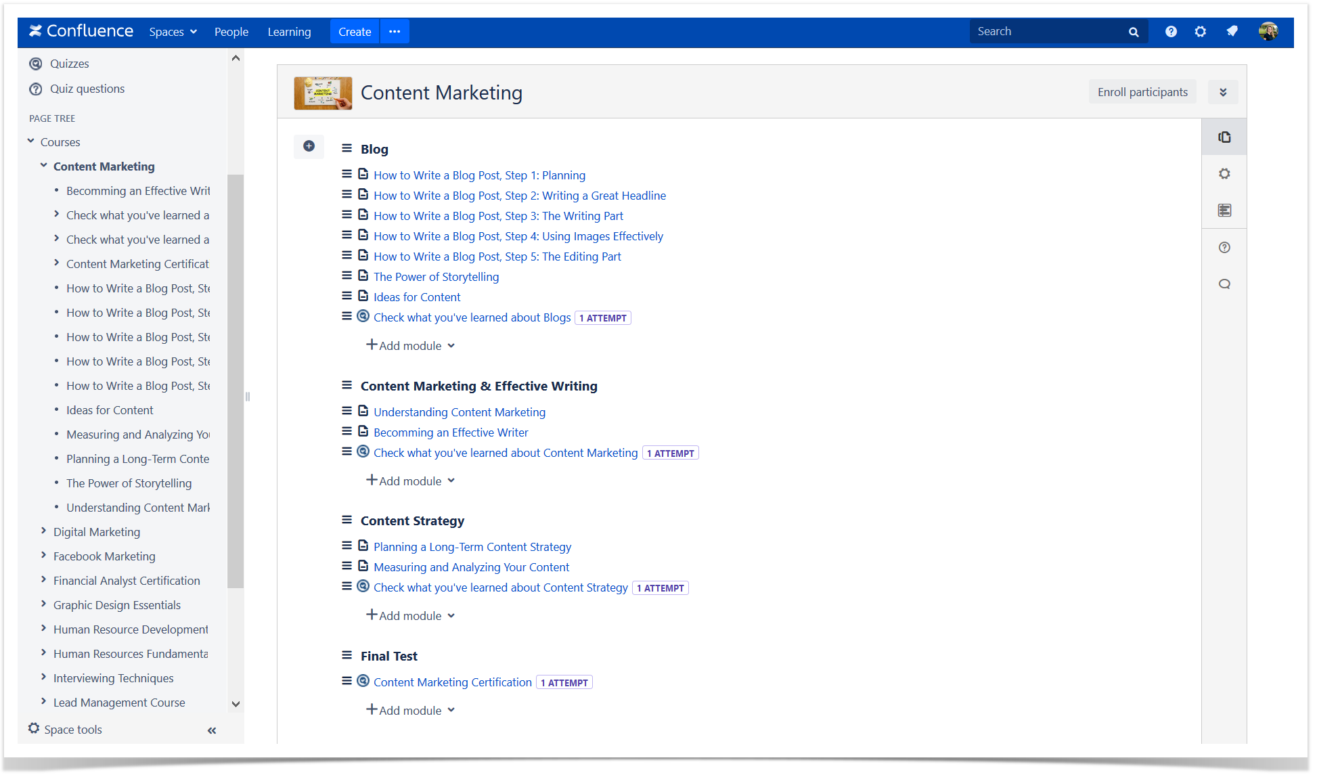Click drag handle of Blog section header
The height and width of the screenshot is (777, 1317).
tap(347, 148)
